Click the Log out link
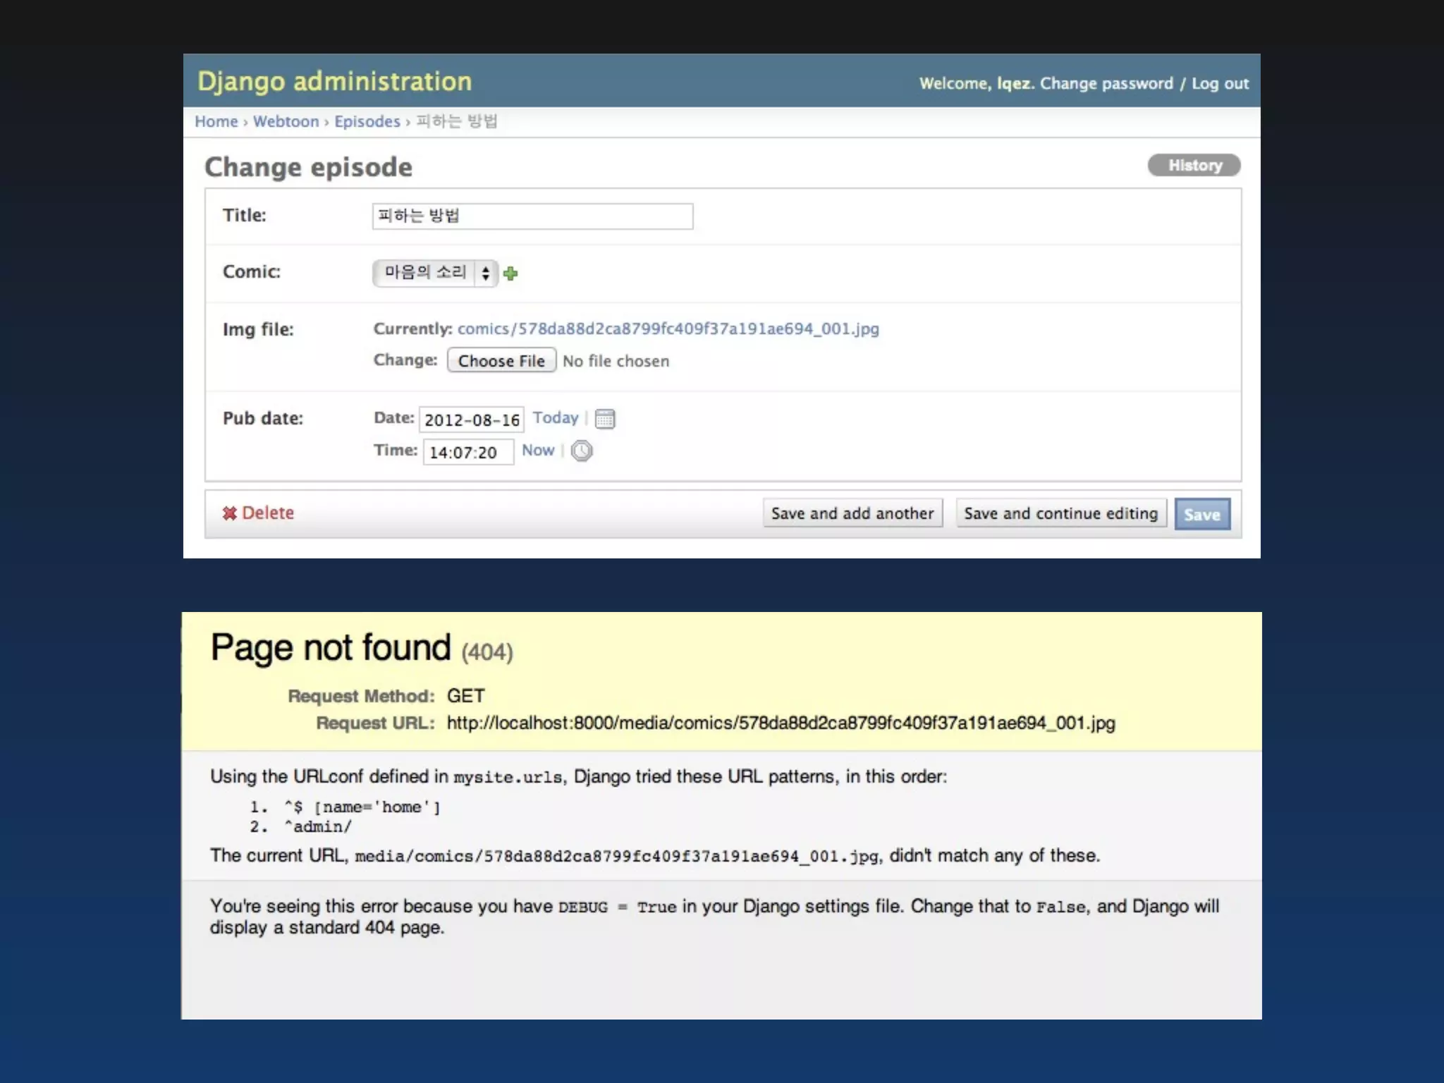 1220,83
